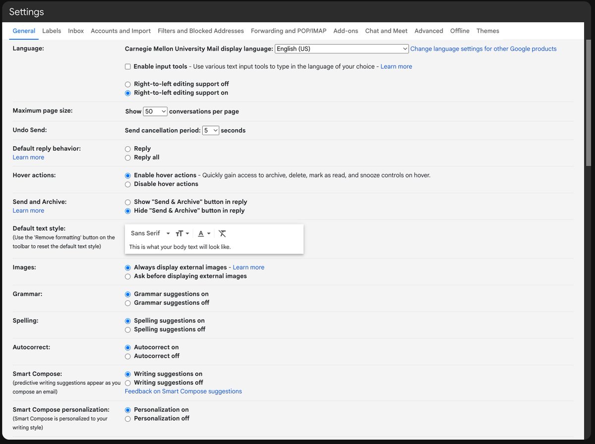Select Reply all as default behavior
595x444 pixels.
click(x=128, y=158)
